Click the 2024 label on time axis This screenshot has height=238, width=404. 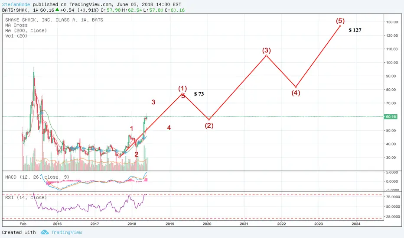click(356, 224)
